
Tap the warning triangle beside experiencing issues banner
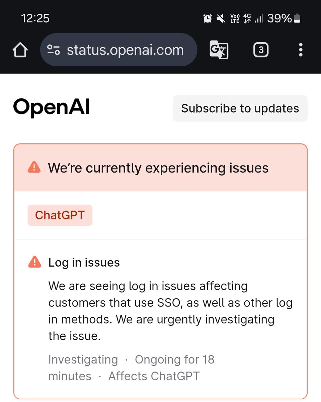click(x=33, y=167)
